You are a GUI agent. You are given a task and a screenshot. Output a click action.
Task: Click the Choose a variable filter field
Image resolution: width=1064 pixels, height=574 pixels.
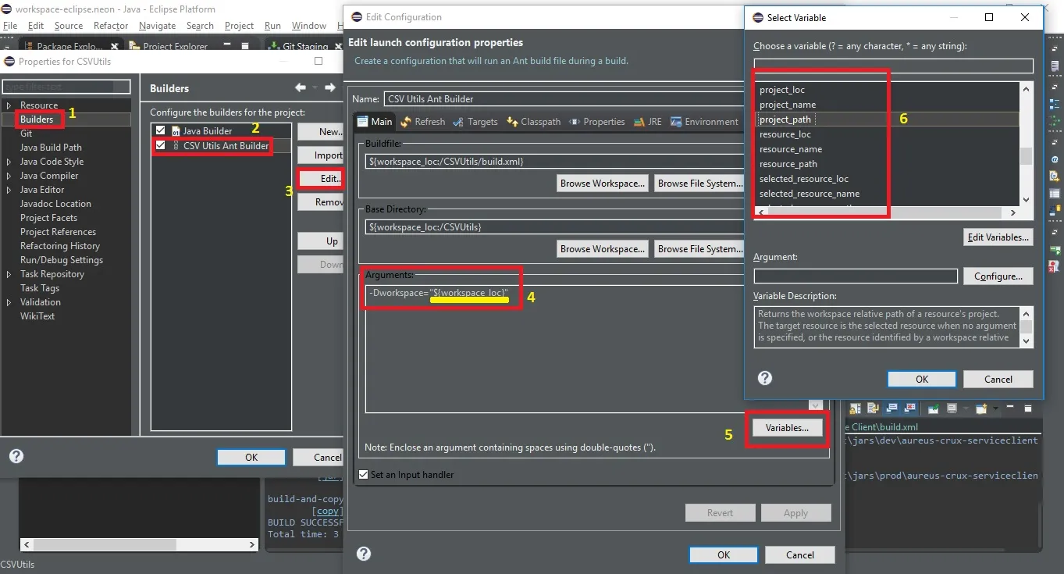(x=893, y=66)
